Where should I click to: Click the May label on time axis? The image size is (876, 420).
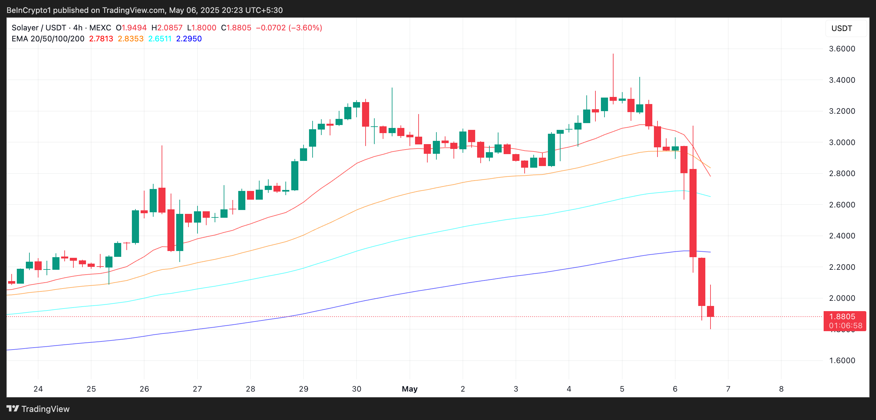[410, 389]
